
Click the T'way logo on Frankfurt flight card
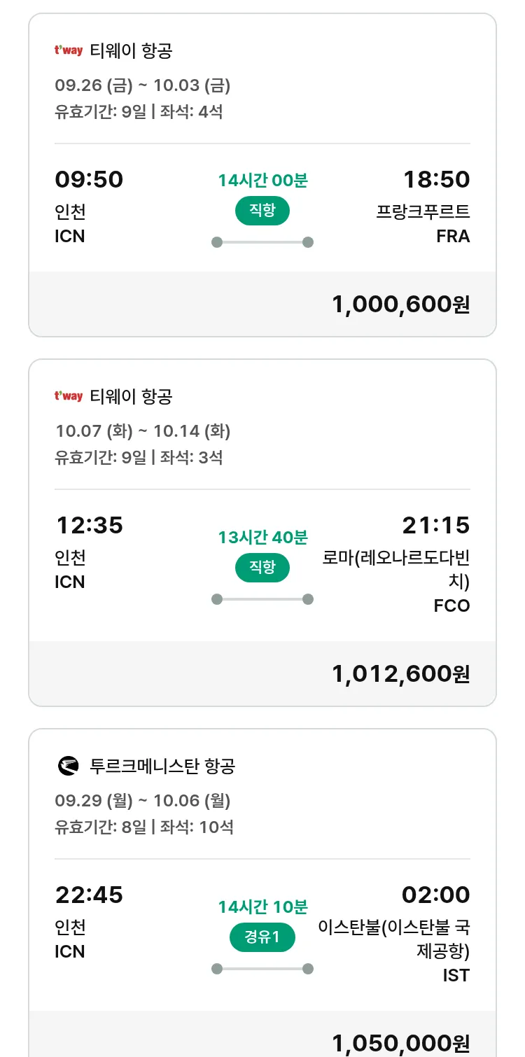69,50
